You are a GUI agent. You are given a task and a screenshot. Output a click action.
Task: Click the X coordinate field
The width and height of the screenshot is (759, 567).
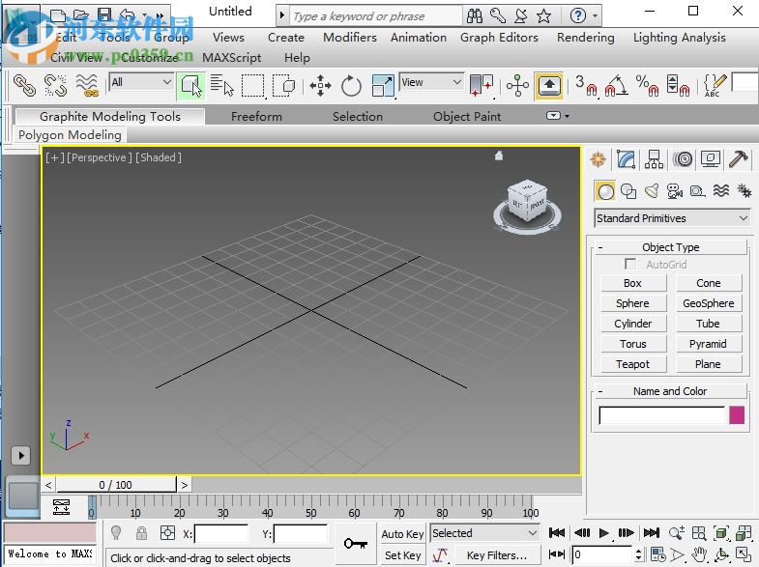tap(221, 533)
